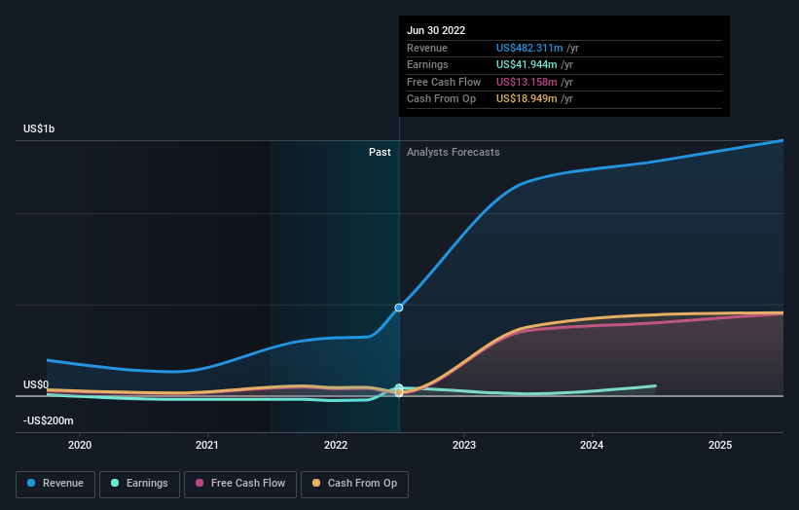Click the teal Earnings legend dot

[x=115, y=483]
